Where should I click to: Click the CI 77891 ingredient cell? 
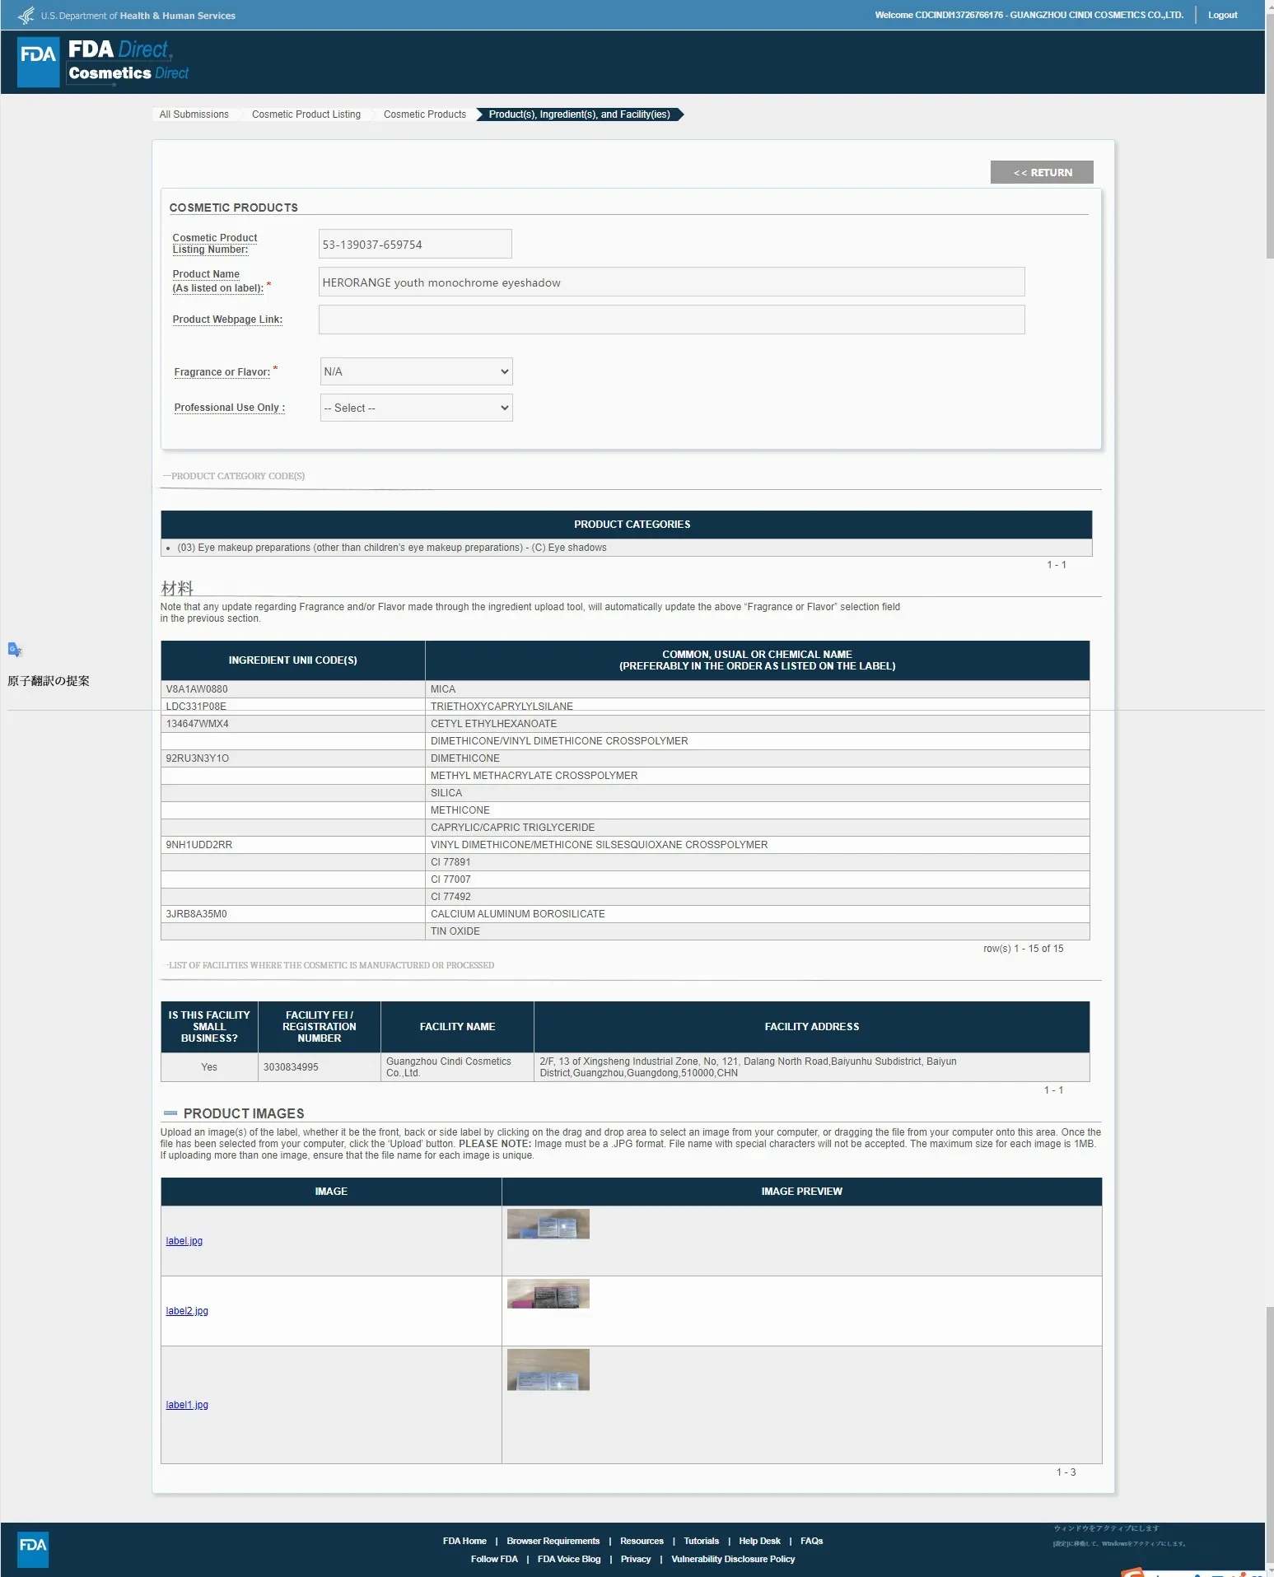point(757,862)
